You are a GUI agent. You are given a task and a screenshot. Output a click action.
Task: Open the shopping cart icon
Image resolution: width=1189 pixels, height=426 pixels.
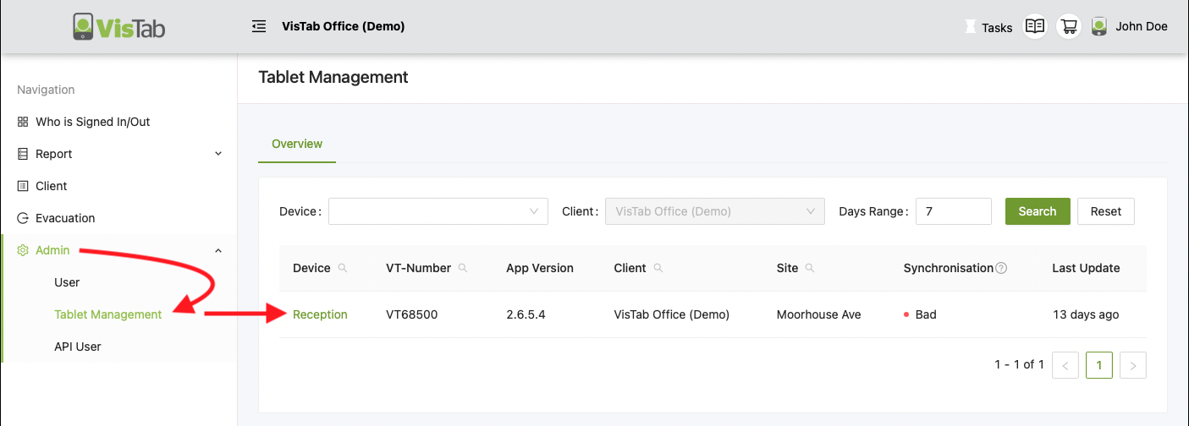coord(1069,26)
